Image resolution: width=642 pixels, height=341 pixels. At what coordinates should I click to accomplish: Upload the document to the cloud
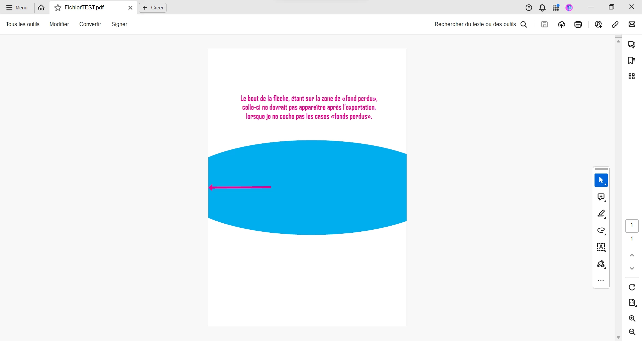pos(561,24)
